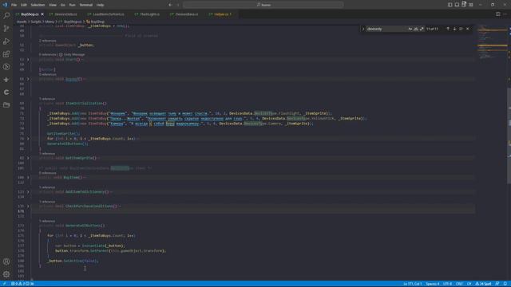
Task: Click the minimap code overview
Action: (x=492, y=42)
